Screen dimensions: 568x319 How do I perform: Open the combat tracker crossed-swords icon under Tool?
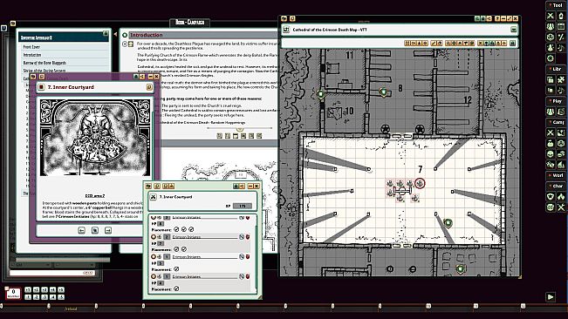pyautogui.click(x=551, y=16)
